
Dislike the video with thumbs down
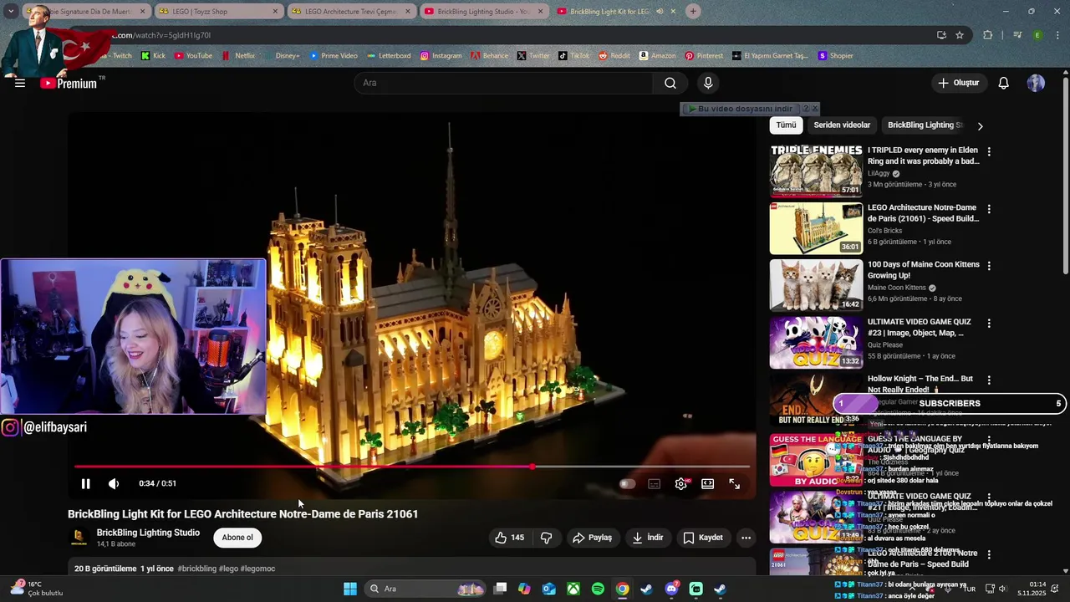point(547,538)
